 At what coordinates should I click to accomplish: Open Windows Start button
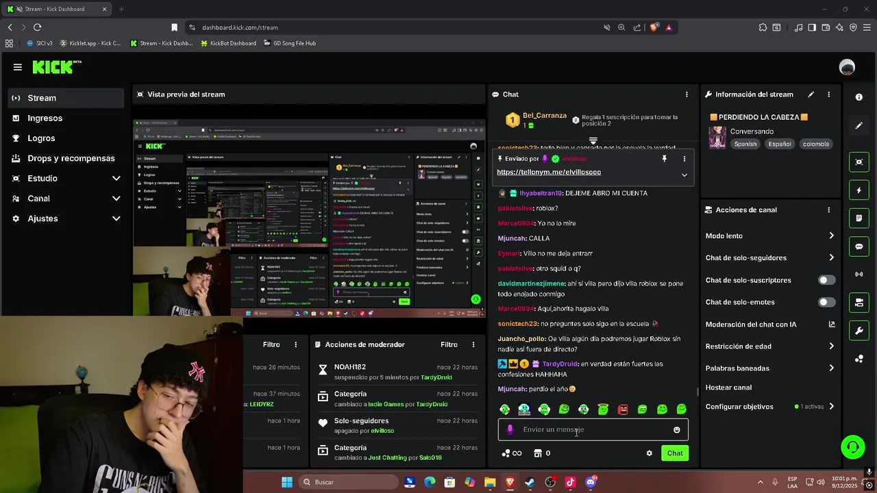coord(287,482)
